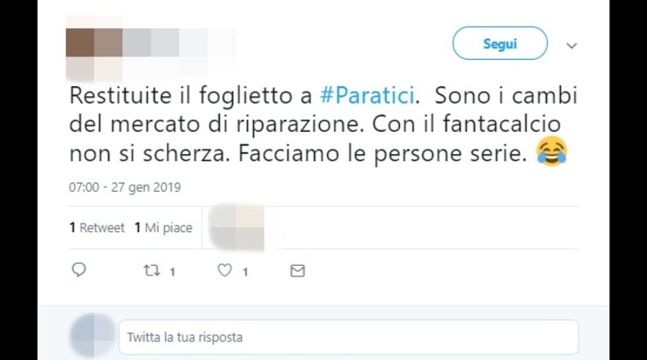Open the #Paratici hashtag link
The image size is (647, 360).
tap(367, 95)
